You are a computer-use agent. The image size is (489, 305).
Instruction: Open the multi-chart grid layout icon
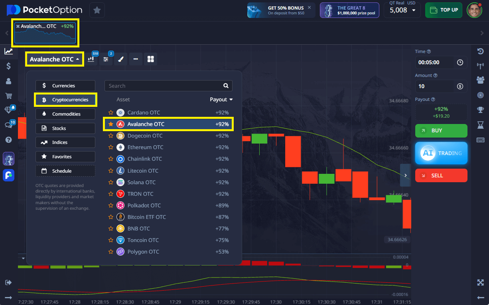point(151,59)
